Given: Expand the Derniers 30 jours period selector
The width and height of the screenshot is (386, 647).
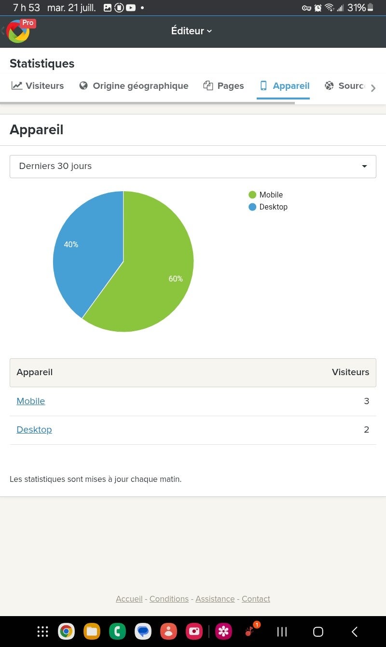Looking at the screenshot, I should tap(193, 166).
